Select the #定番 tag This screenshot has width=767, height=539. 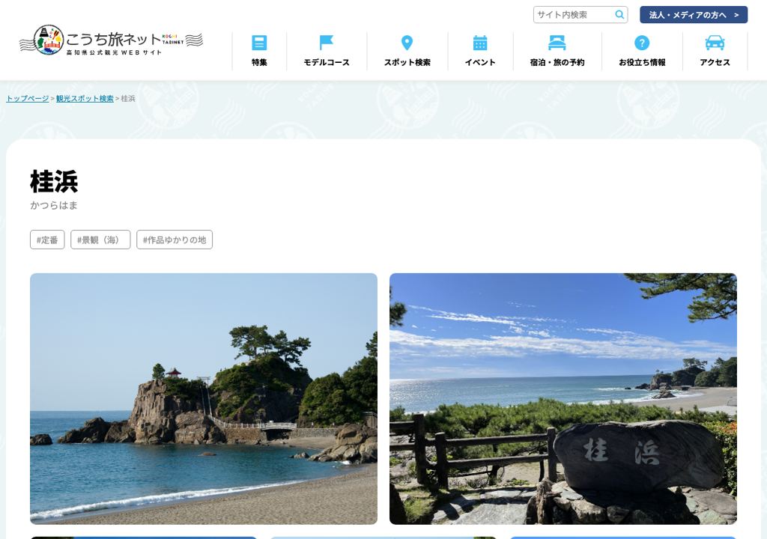pos(47,240)
